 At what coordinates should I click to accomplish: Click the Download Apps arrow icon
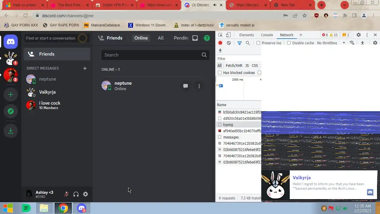coord(11,130)
